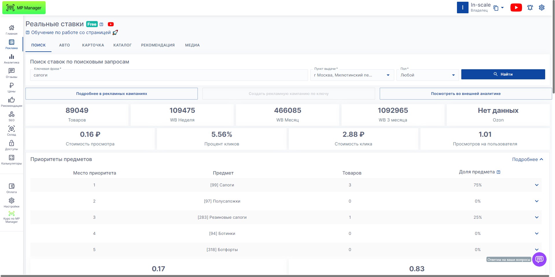Open the Курс по MP Manager item
Viewport: 555px width, 277px height.
coord(12,217)
